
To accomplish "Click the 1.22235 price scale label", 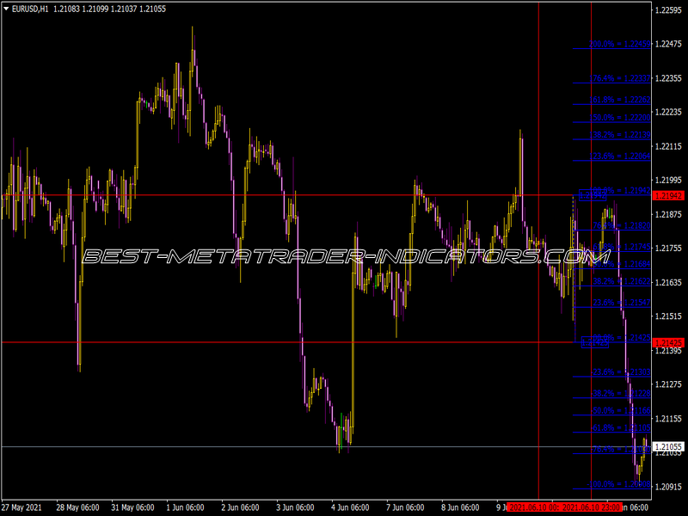I will (x=669, y=112).
